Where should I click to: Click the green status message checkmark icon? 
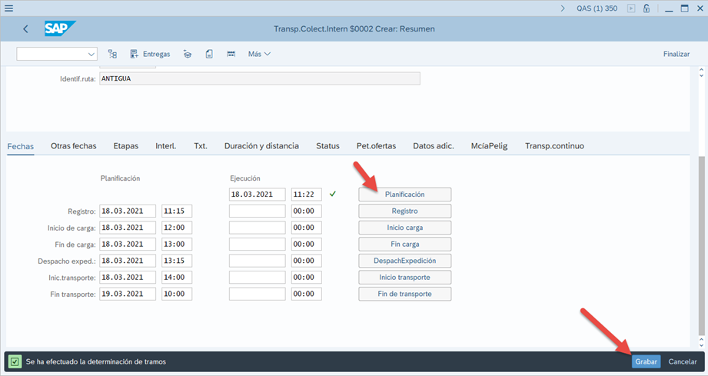[15, 361]
